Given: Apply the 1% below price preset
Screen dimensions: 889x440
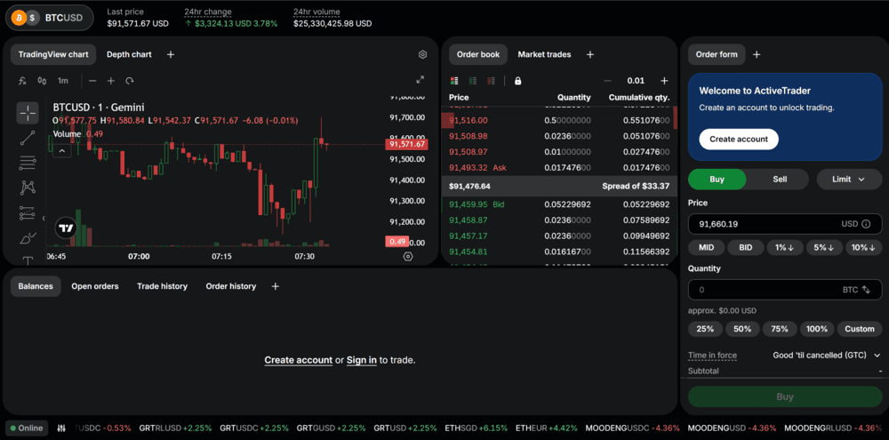Looking at the screenshot, I should [x=785, y=248].
